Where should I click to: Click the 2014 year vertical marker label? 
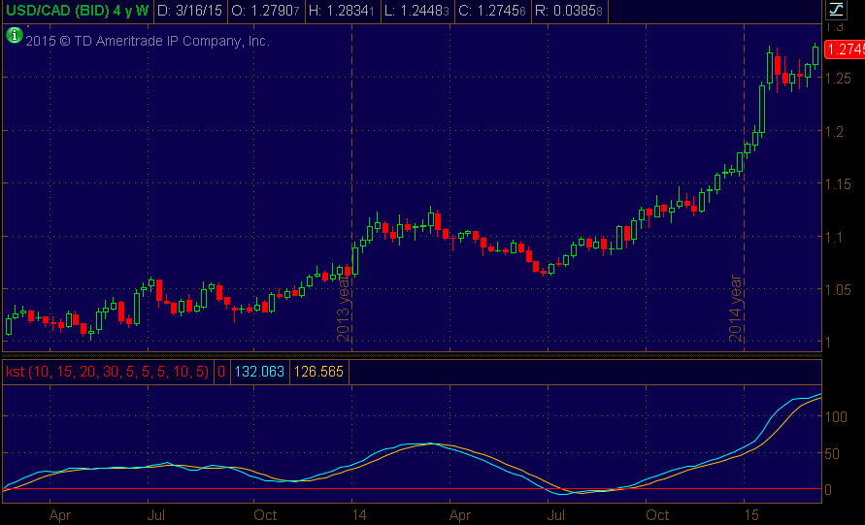[736, 307]
